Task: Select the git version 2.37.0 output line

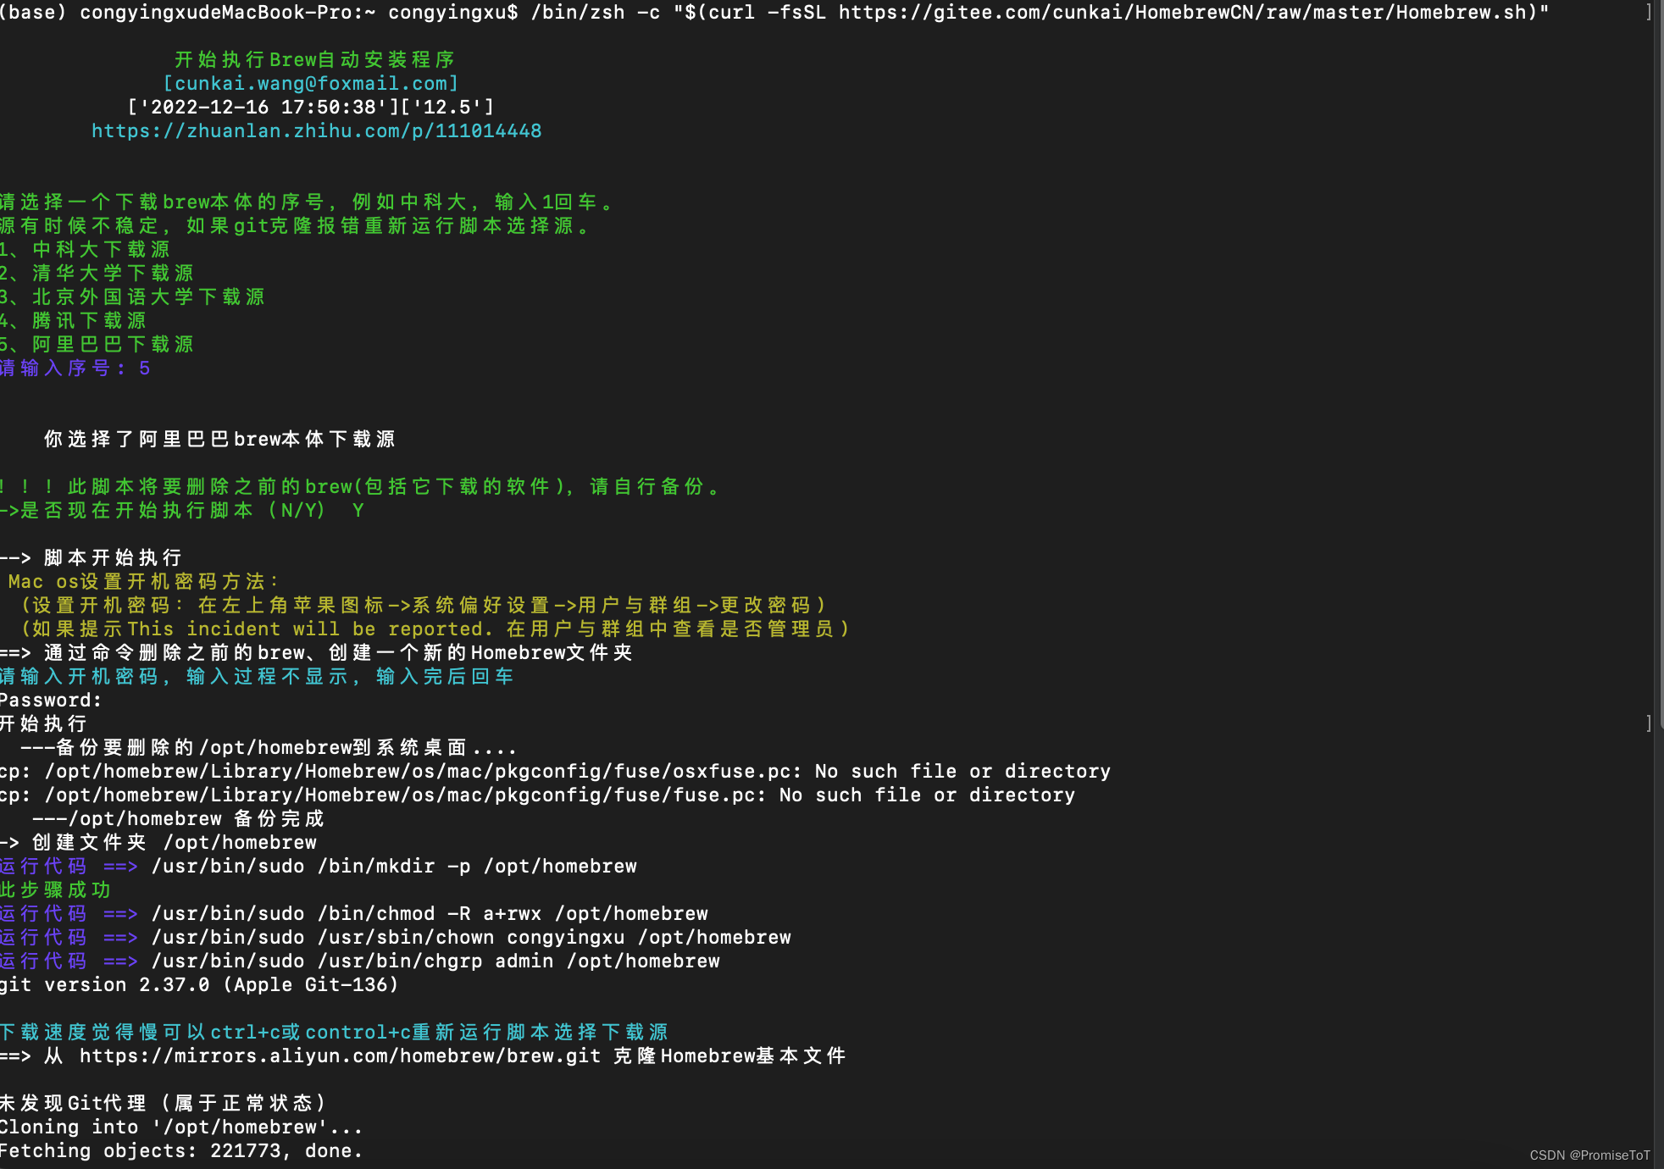Action: tap(199, 984)
